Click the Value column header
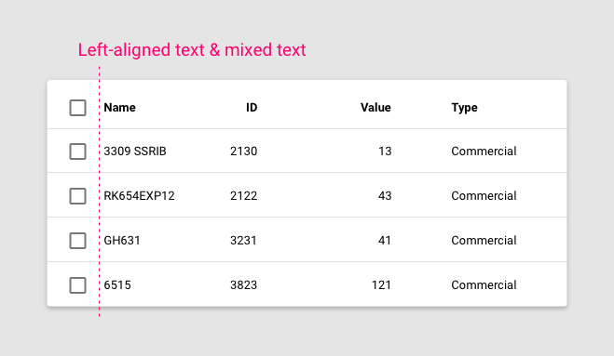This screenshot has width=614, height=356. coord(375,108)
